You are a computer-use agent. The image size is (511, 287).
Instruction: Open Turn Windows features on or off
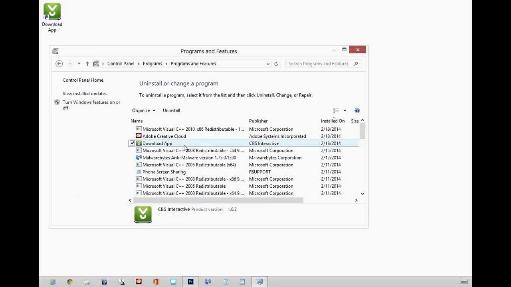coord(91,105)
